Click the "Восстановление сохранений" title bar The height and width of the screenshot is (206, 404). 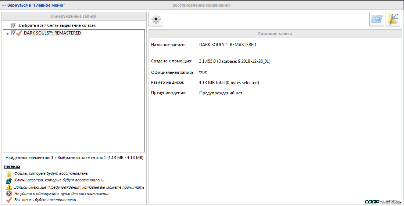tap(201, 6)
